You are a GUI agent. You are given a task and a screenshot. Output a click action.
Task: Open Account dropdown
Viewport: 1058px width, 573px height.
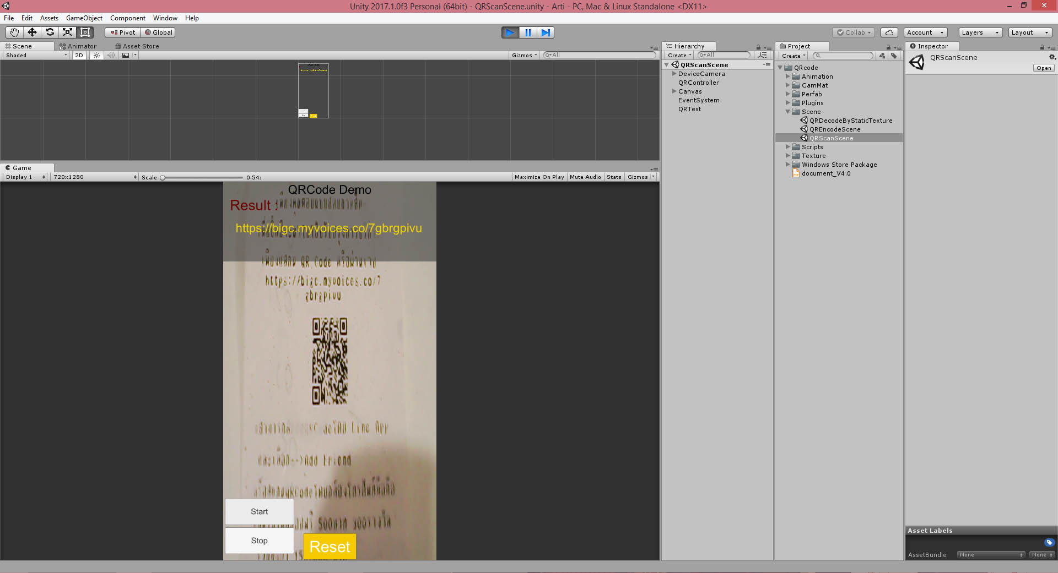[926, 32]
